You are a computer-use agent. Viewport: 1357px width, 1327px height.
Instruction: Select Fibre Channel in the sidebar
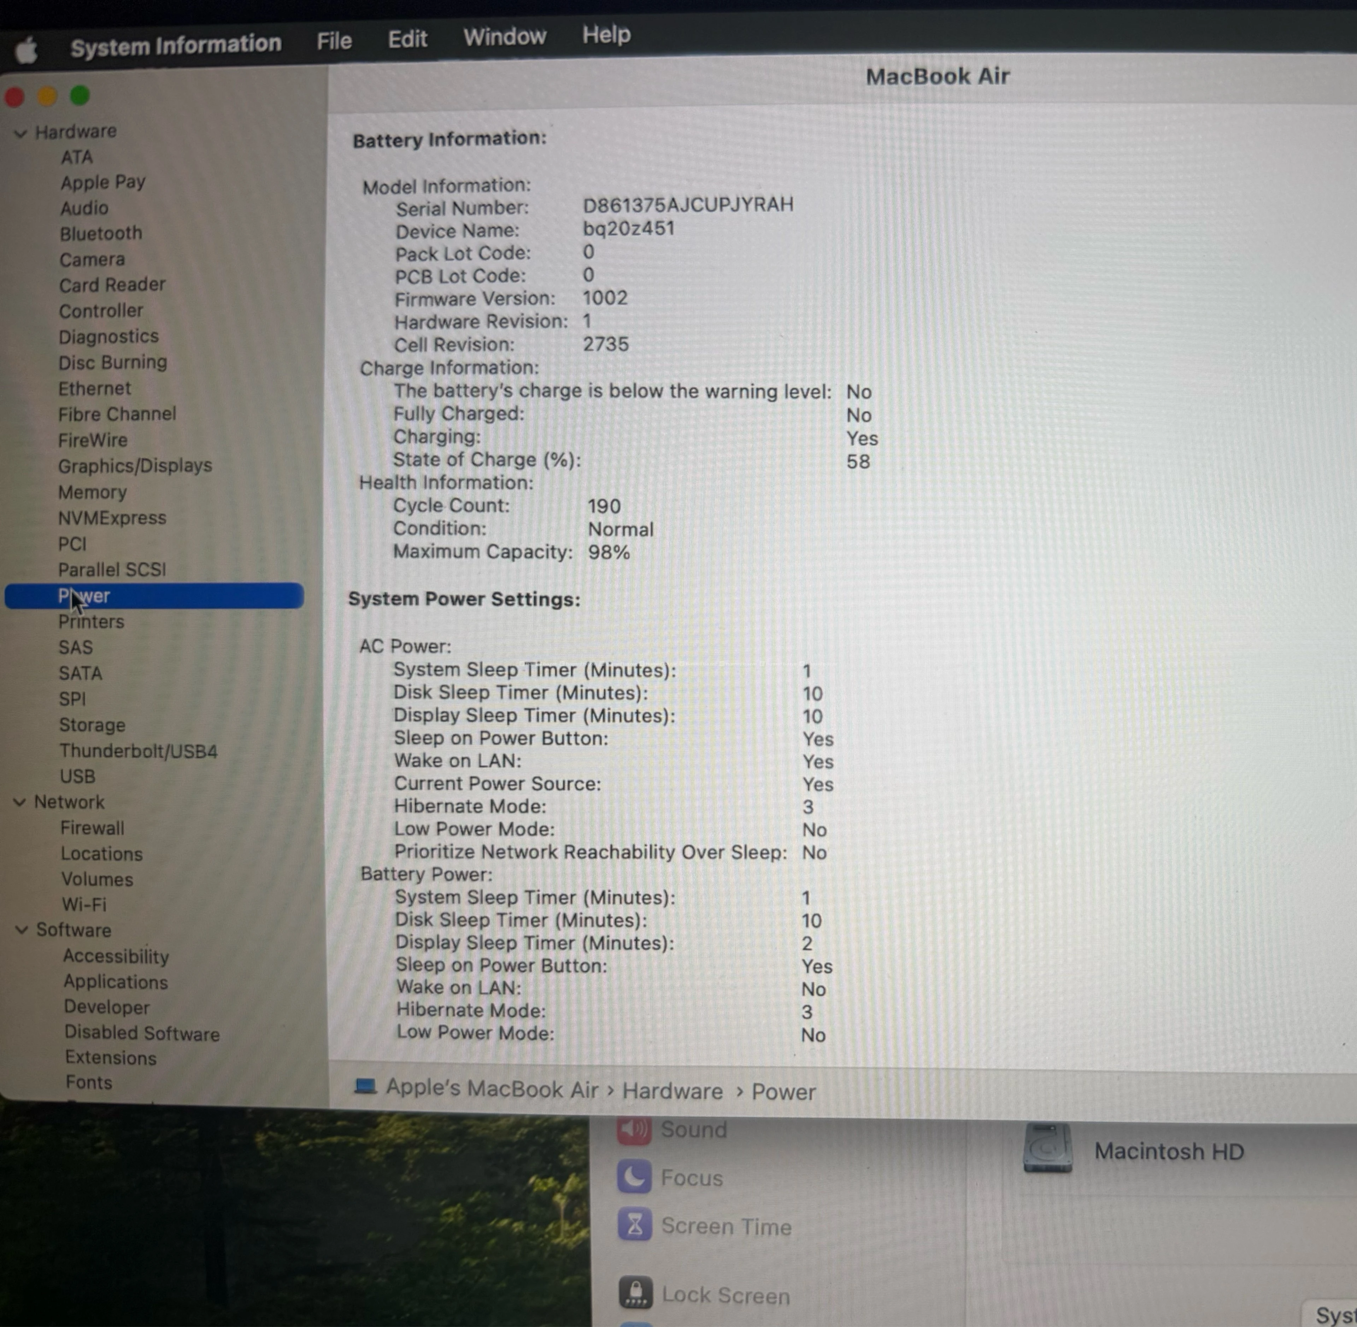click(x=117, y=414)
